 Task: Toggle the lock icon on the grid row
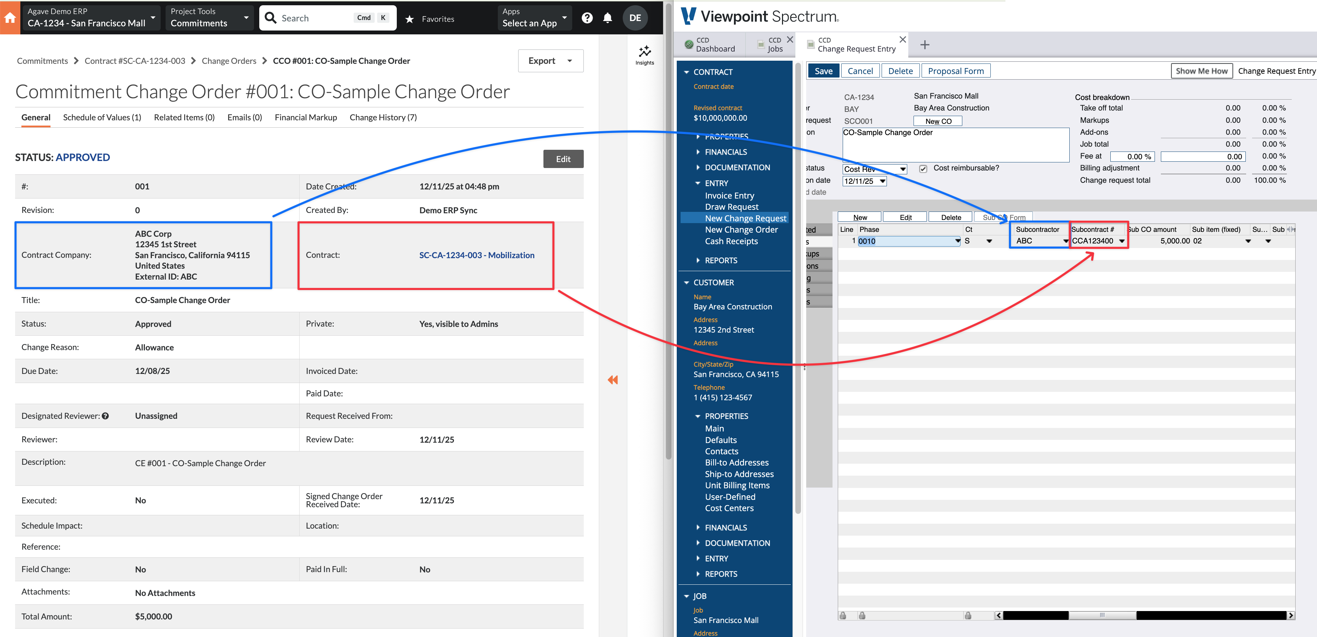pyautogui.click(x=843, y=616)
